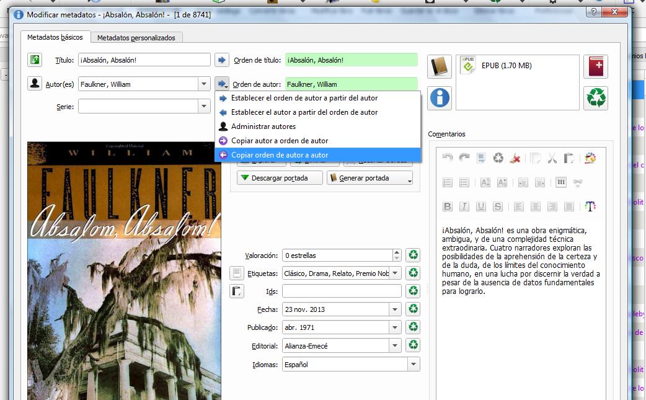Expand the Autor(es) dropdown
The image size is (646, 400).
pyautogui.click(x=203, y=84)
